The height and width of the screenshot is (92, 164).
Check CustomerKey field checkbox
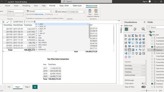pos(152,38)
